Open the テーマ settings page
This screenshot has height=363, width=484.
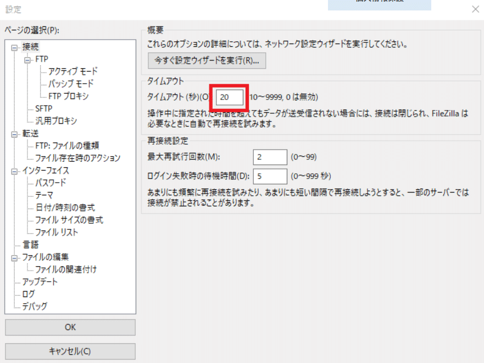(44, 195)
